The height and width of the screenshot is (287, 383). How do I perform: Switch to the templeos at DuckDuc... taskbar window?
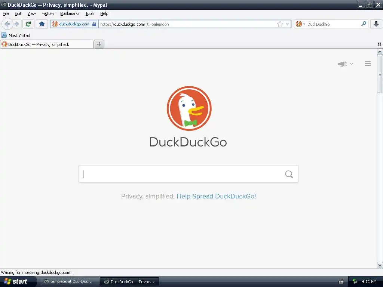click(69, 281)
